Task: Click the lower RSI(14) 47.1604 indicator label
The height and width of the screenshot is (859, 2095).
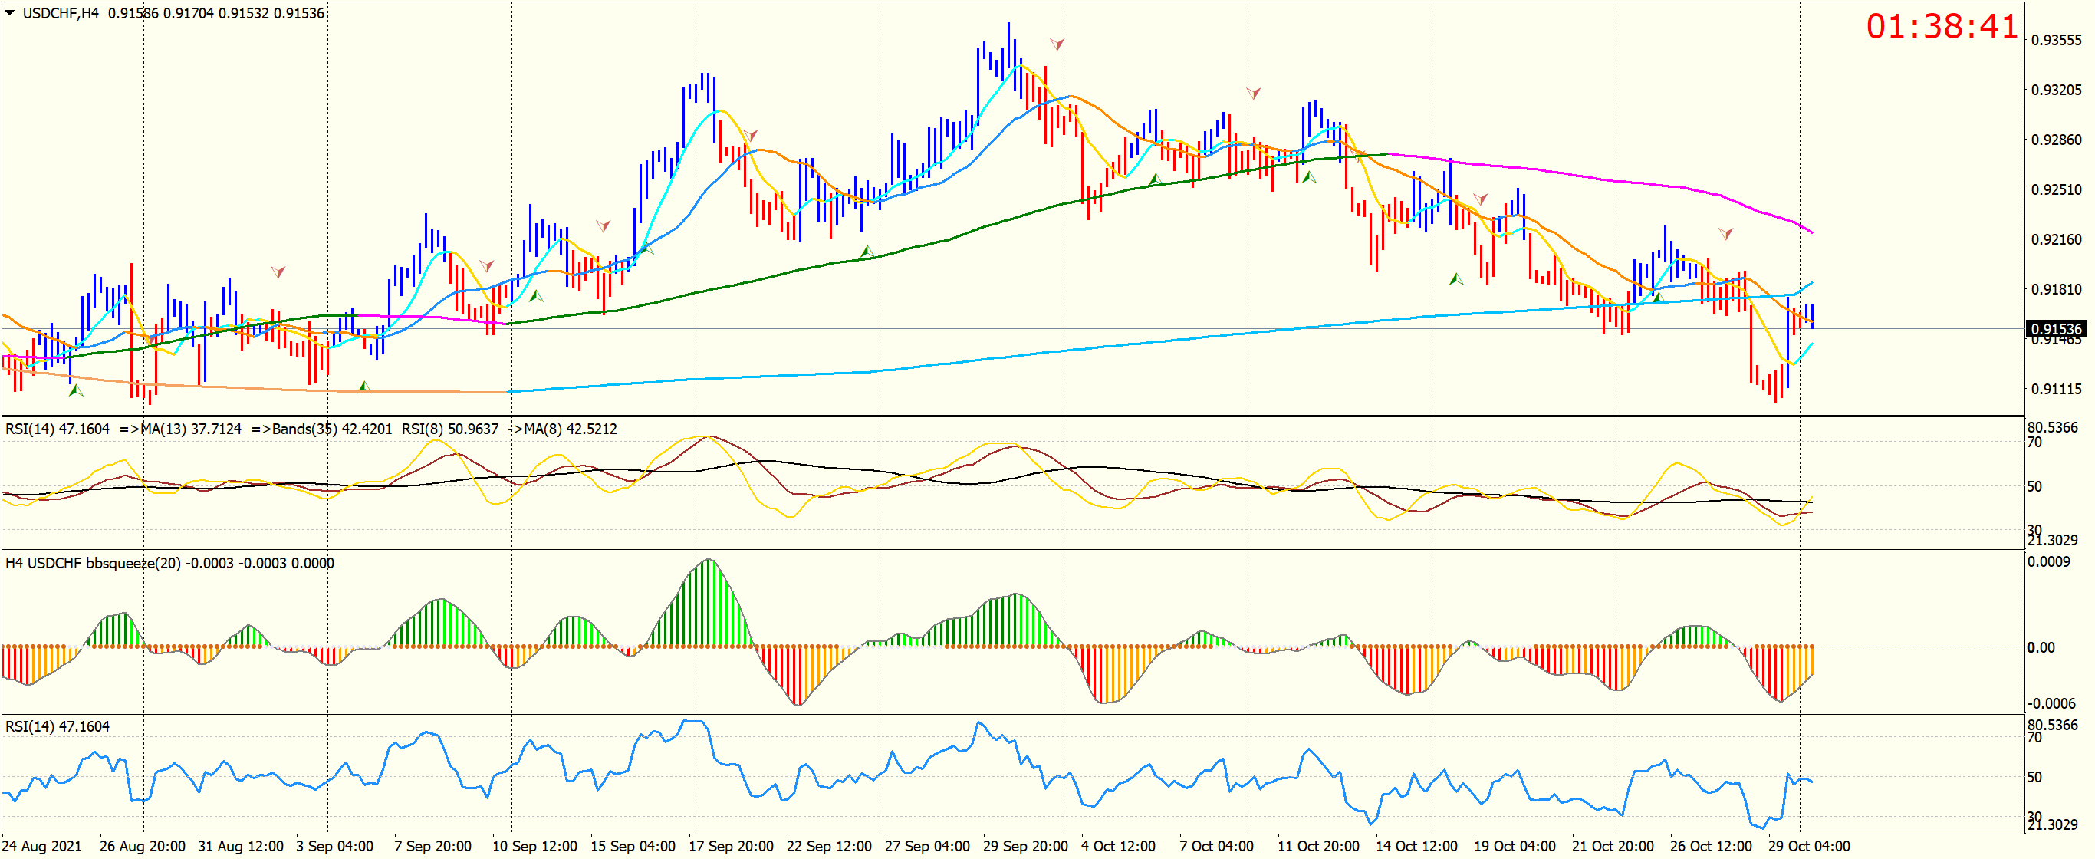Action: pyautogui.click(x=57, y=726)
